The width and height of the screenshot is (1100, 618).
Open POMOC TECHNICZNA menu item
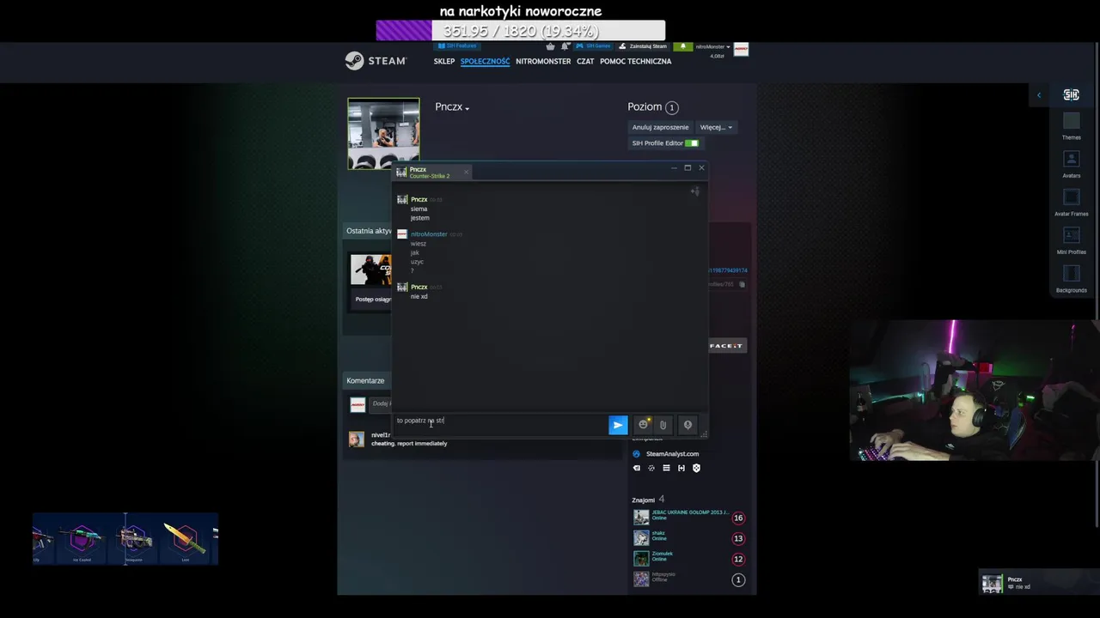coord(636,61)
